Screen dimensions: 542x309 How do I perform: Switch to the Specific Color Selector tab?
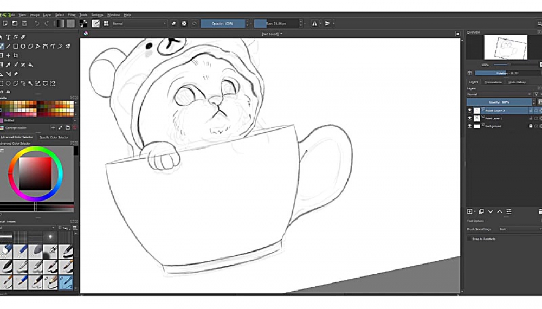coord(54,137)
